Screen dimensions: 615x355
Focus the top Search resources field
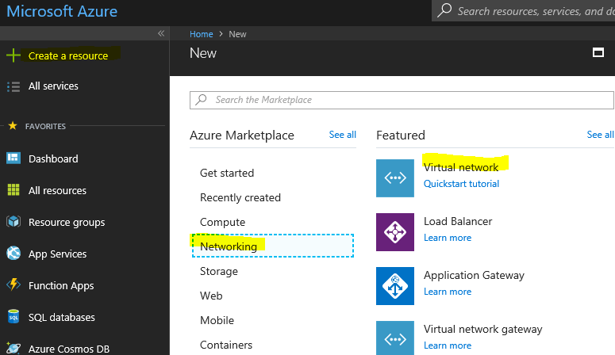[x=523, y=10]
